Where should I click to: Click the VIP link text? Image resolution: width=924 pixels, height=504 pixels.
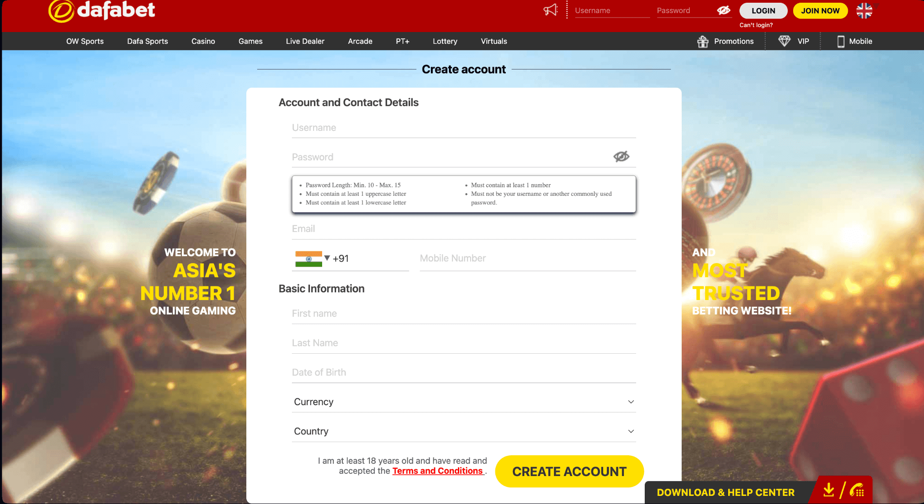(803, 41)
